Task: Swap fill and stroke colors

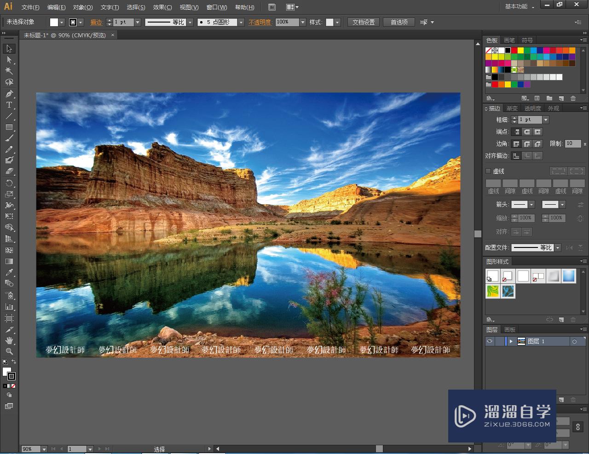Action: 14,362
